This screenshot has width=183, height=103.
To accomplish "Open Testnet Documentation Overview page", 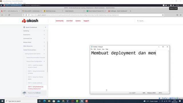I will pyautogui.click(x=35, y=58).
